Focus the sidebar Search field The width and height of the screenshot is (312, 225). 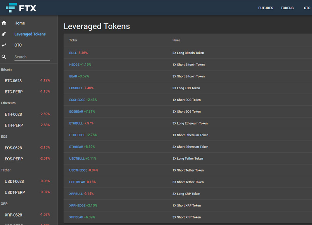coord(32,57)
